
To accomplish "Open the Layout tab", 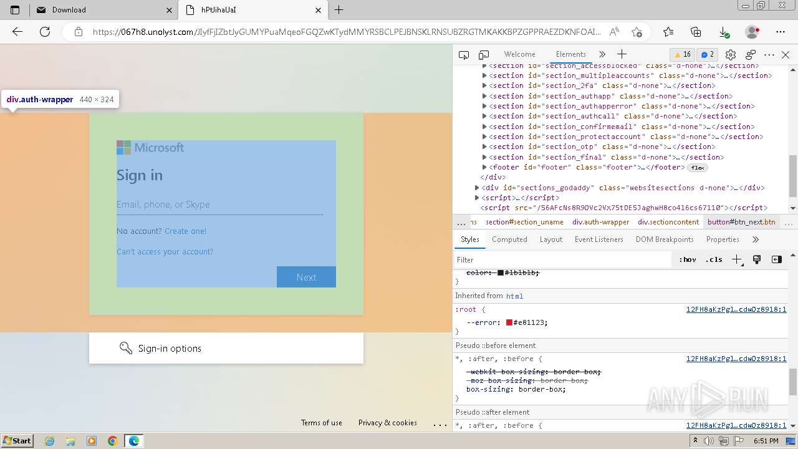I will coord(550,239).
